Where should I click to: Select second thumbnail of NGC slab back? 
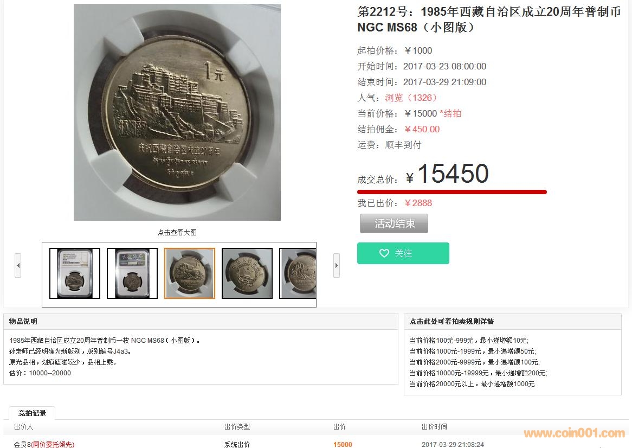(x=132, y=273)
